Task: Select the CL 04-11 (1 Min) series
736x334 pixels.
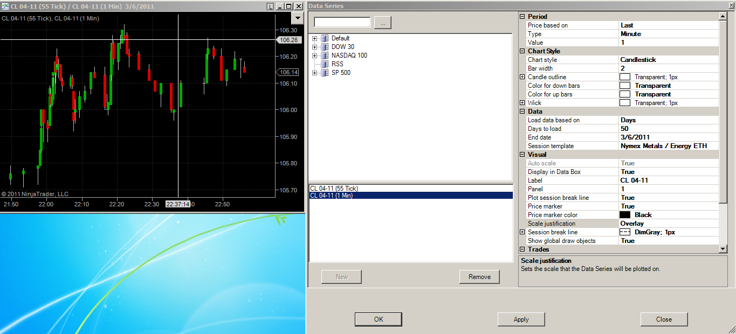Action: click(x=410, y=196)
